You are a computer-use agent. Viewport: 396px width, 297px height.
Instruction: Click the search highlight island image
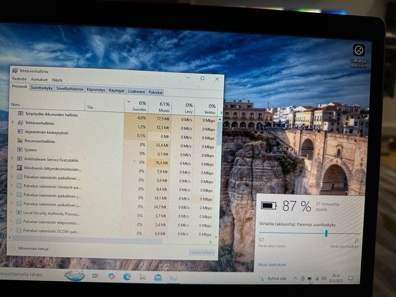click(x=74, y=275)
